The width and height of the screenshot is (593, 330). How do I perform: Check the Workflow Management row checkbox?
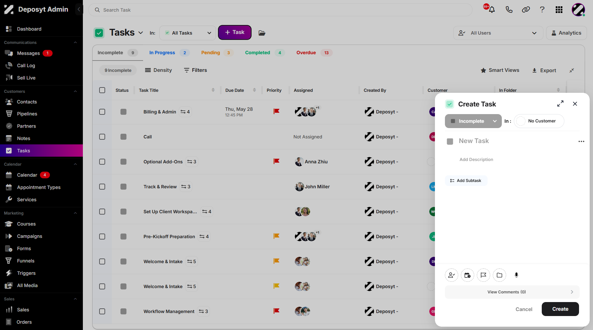(102, 311)
